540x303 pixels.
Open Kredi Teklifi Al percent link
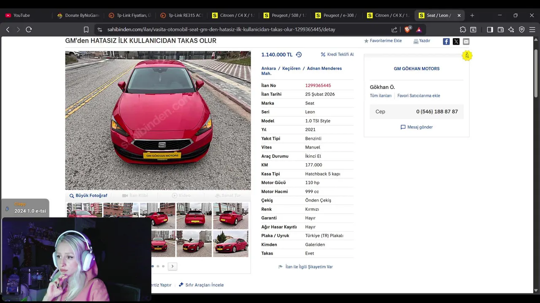337,55
